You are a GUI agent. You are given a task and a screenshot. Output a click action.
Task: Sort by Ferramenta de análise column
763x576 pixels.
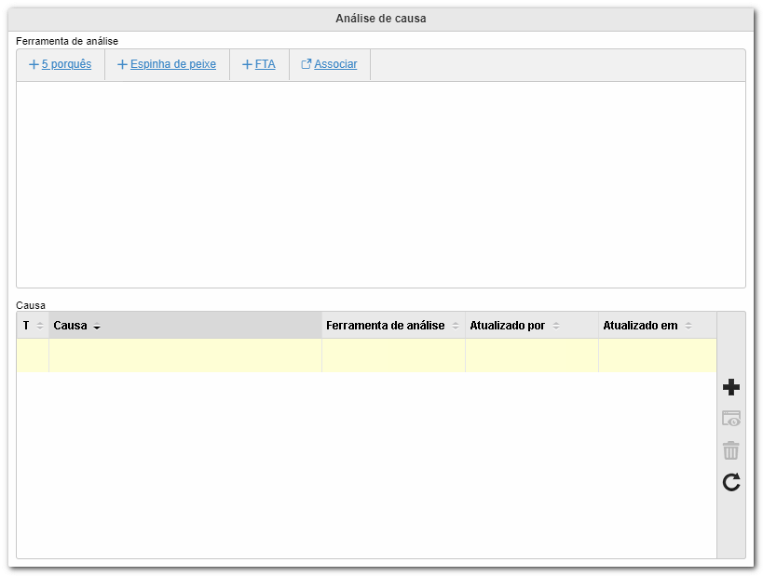click(393, 326)
